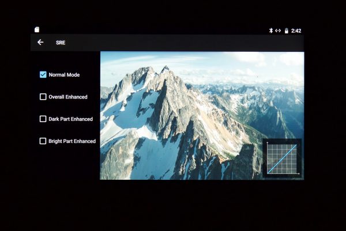Click the Overall Enhanced text label

tap(68, 97)
